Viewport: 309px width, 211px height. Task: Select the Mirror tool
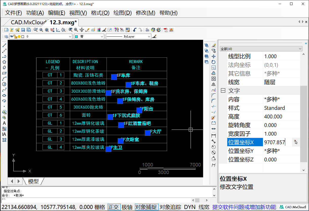[x=214, y=84]
